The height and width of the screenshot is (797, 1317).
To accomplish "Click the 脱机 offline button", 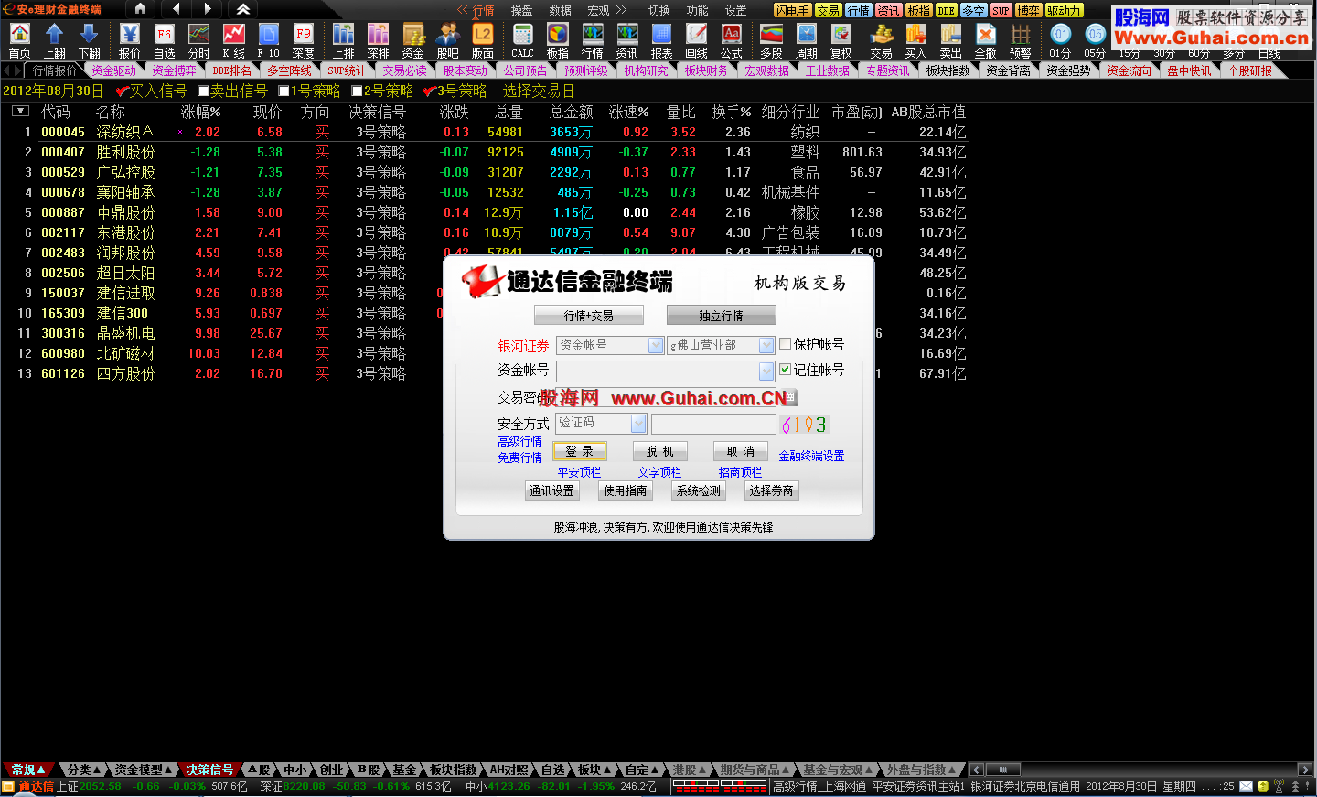I will (659, 451).
